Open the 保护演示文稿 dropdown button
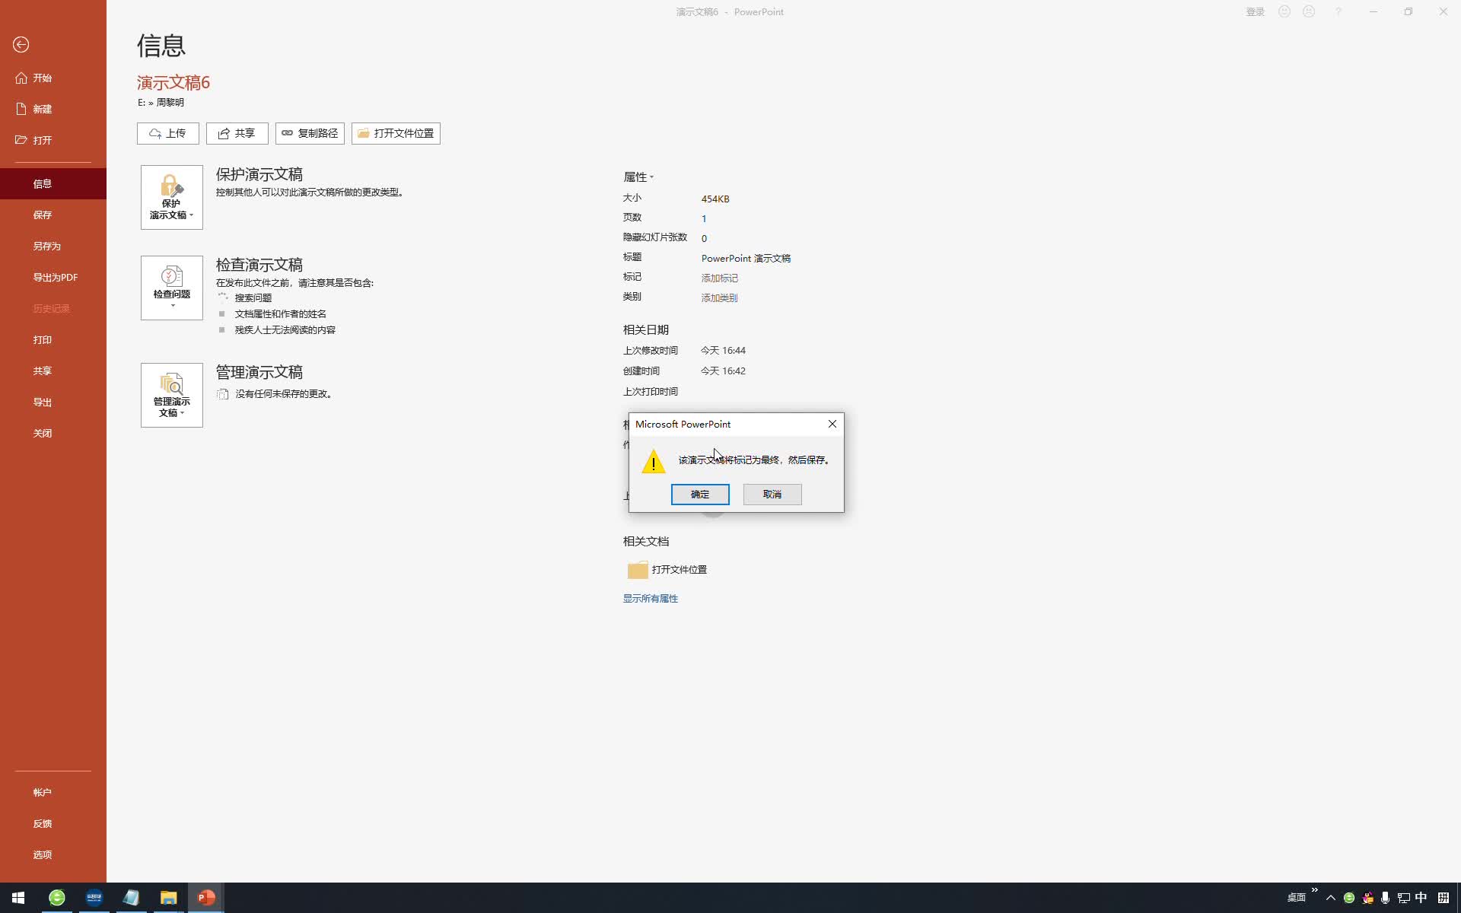 [172, 197]
